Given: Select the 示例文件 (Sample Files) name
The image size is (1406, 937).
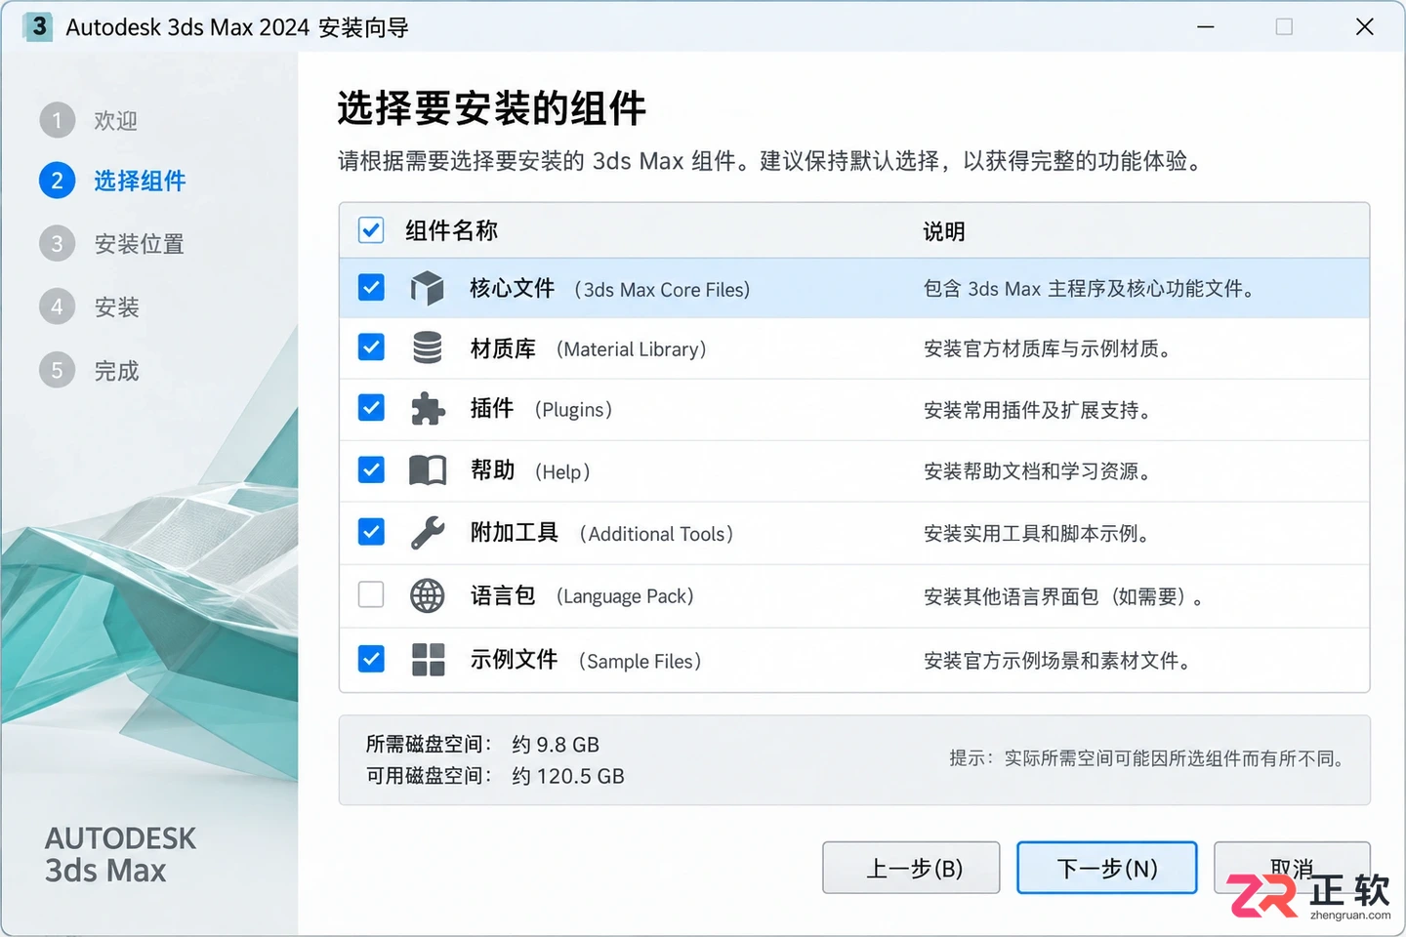Looking at the screenshot, I should coord(586,661).
